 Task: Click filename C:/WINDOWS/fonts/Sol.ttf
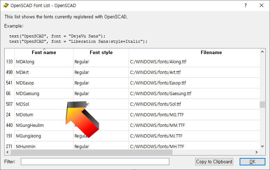(x=155, y=104)
